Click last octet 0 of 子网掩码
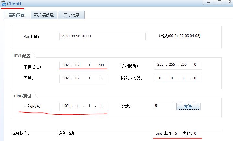Viewport: 233px width, 141px height. pyautogui.click(x=195, y=65)
